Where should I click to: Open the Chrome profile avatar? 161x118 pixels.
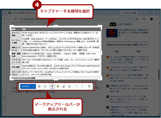(151, 19)
